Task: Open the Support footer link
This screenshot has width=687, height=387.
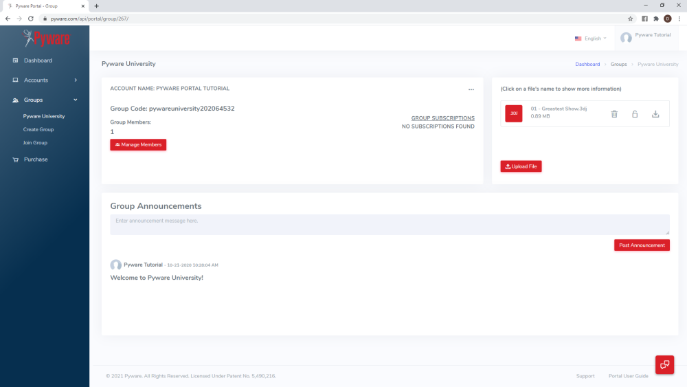Action: [x=585, y=376]
